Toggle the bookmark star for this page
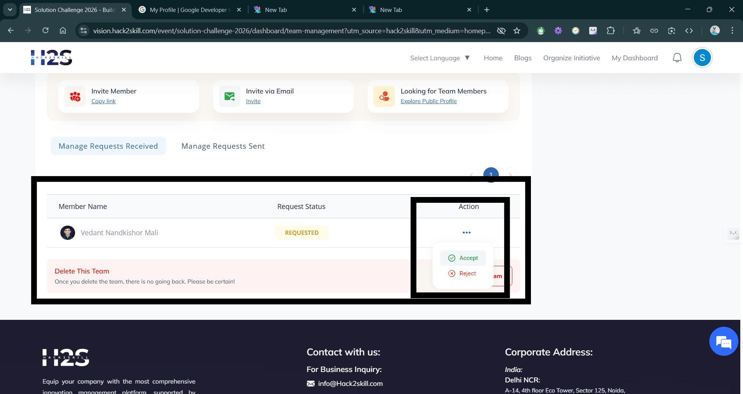Image resolution: width=743 pixels, height=394 pixels. 517,31
